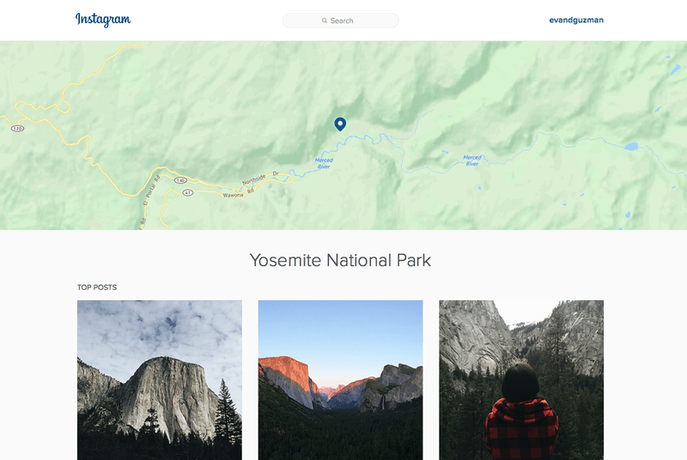
Task: Click the route 140 highway shield
Action: click(x=180, y=180)
